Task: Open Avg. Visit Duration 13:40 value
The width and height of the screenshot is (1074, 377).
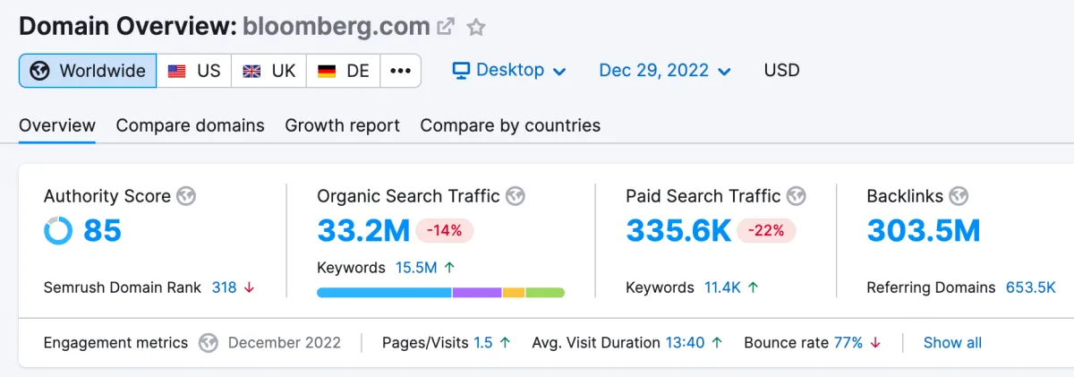Action: [685, 343]
